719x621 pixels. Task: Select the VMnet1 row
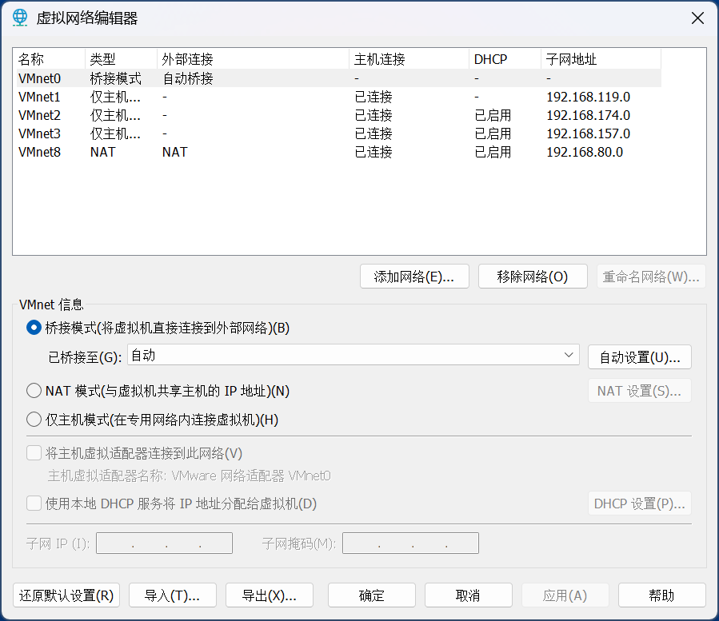tap(339, 97)
